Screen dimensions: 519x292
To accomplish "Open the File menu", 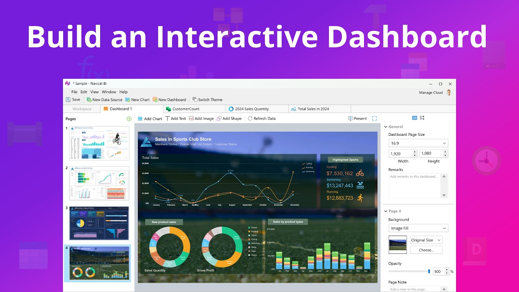I will point(74,92).
